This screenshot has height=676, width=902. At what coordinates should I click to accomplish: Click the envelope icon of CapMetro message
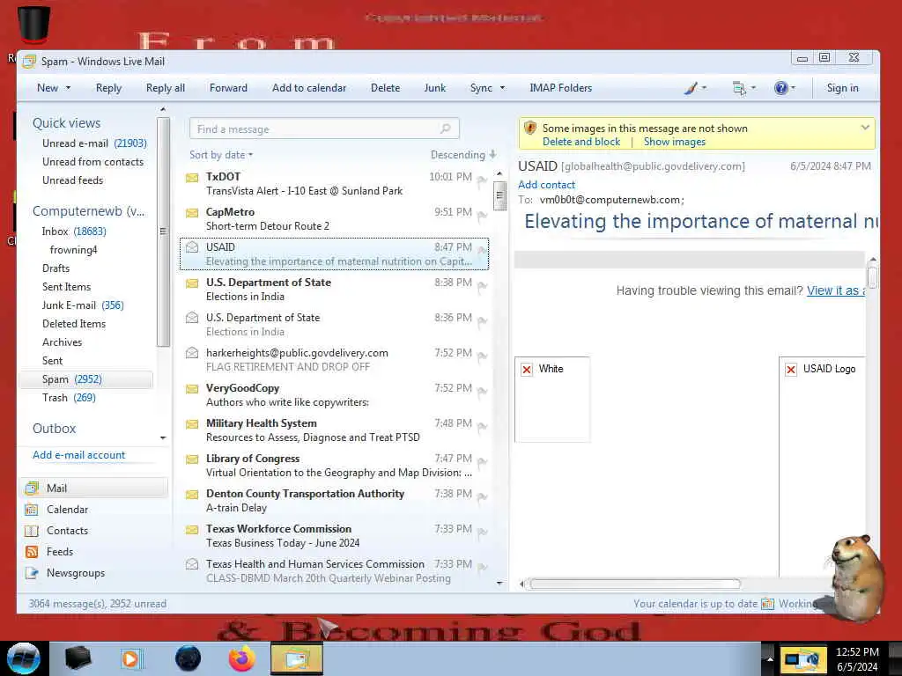click(192, 213)
